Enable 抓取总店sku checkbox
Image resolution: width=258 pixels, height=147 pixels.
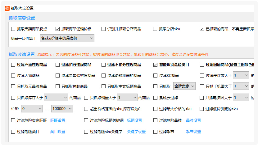tap(155, 29)
